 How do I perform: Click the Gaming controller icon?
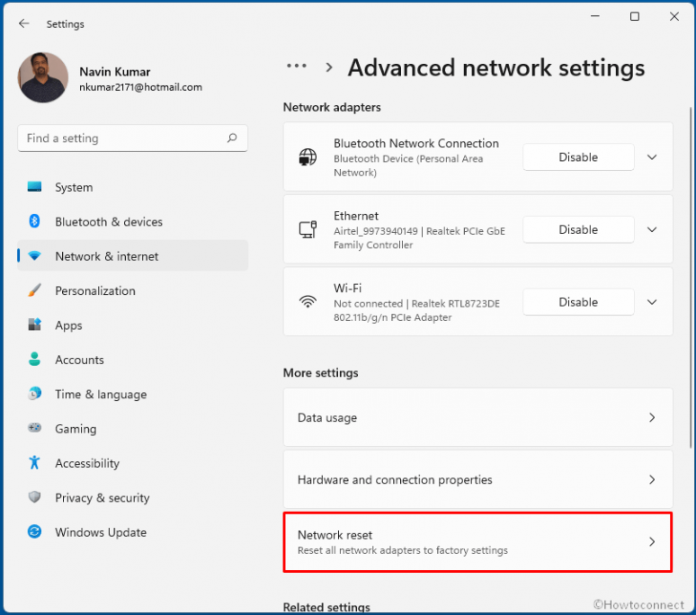click(34, 428)
